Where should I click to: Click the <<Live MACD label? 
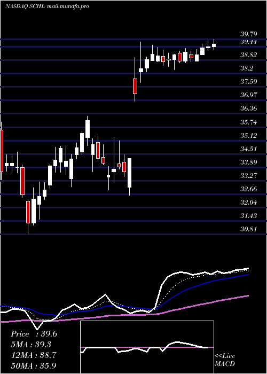225,360
